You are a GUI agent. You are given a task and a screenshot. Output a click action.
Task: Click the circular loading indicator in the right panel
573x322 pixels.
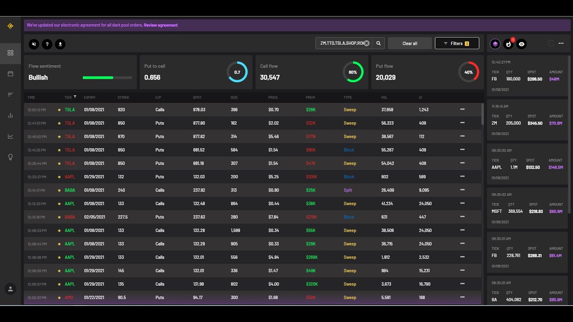(x=551, y=43)
